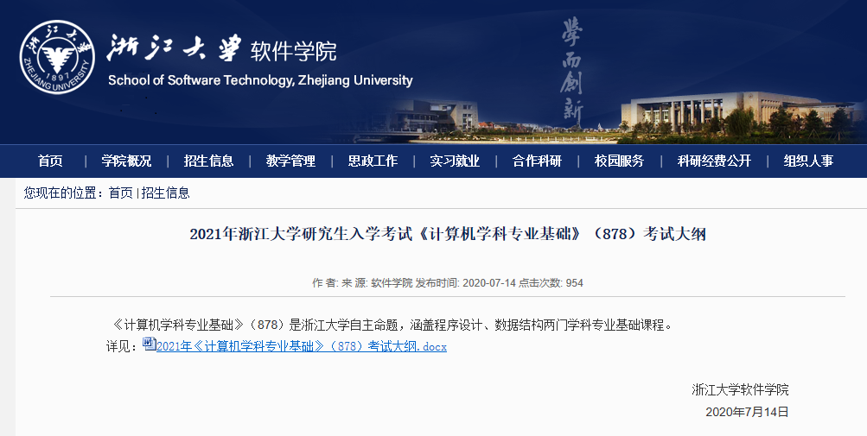This screenshot has height=436, width=867.
Task: Open the 学院概况 navigation item
Action: tap(126, 161)
